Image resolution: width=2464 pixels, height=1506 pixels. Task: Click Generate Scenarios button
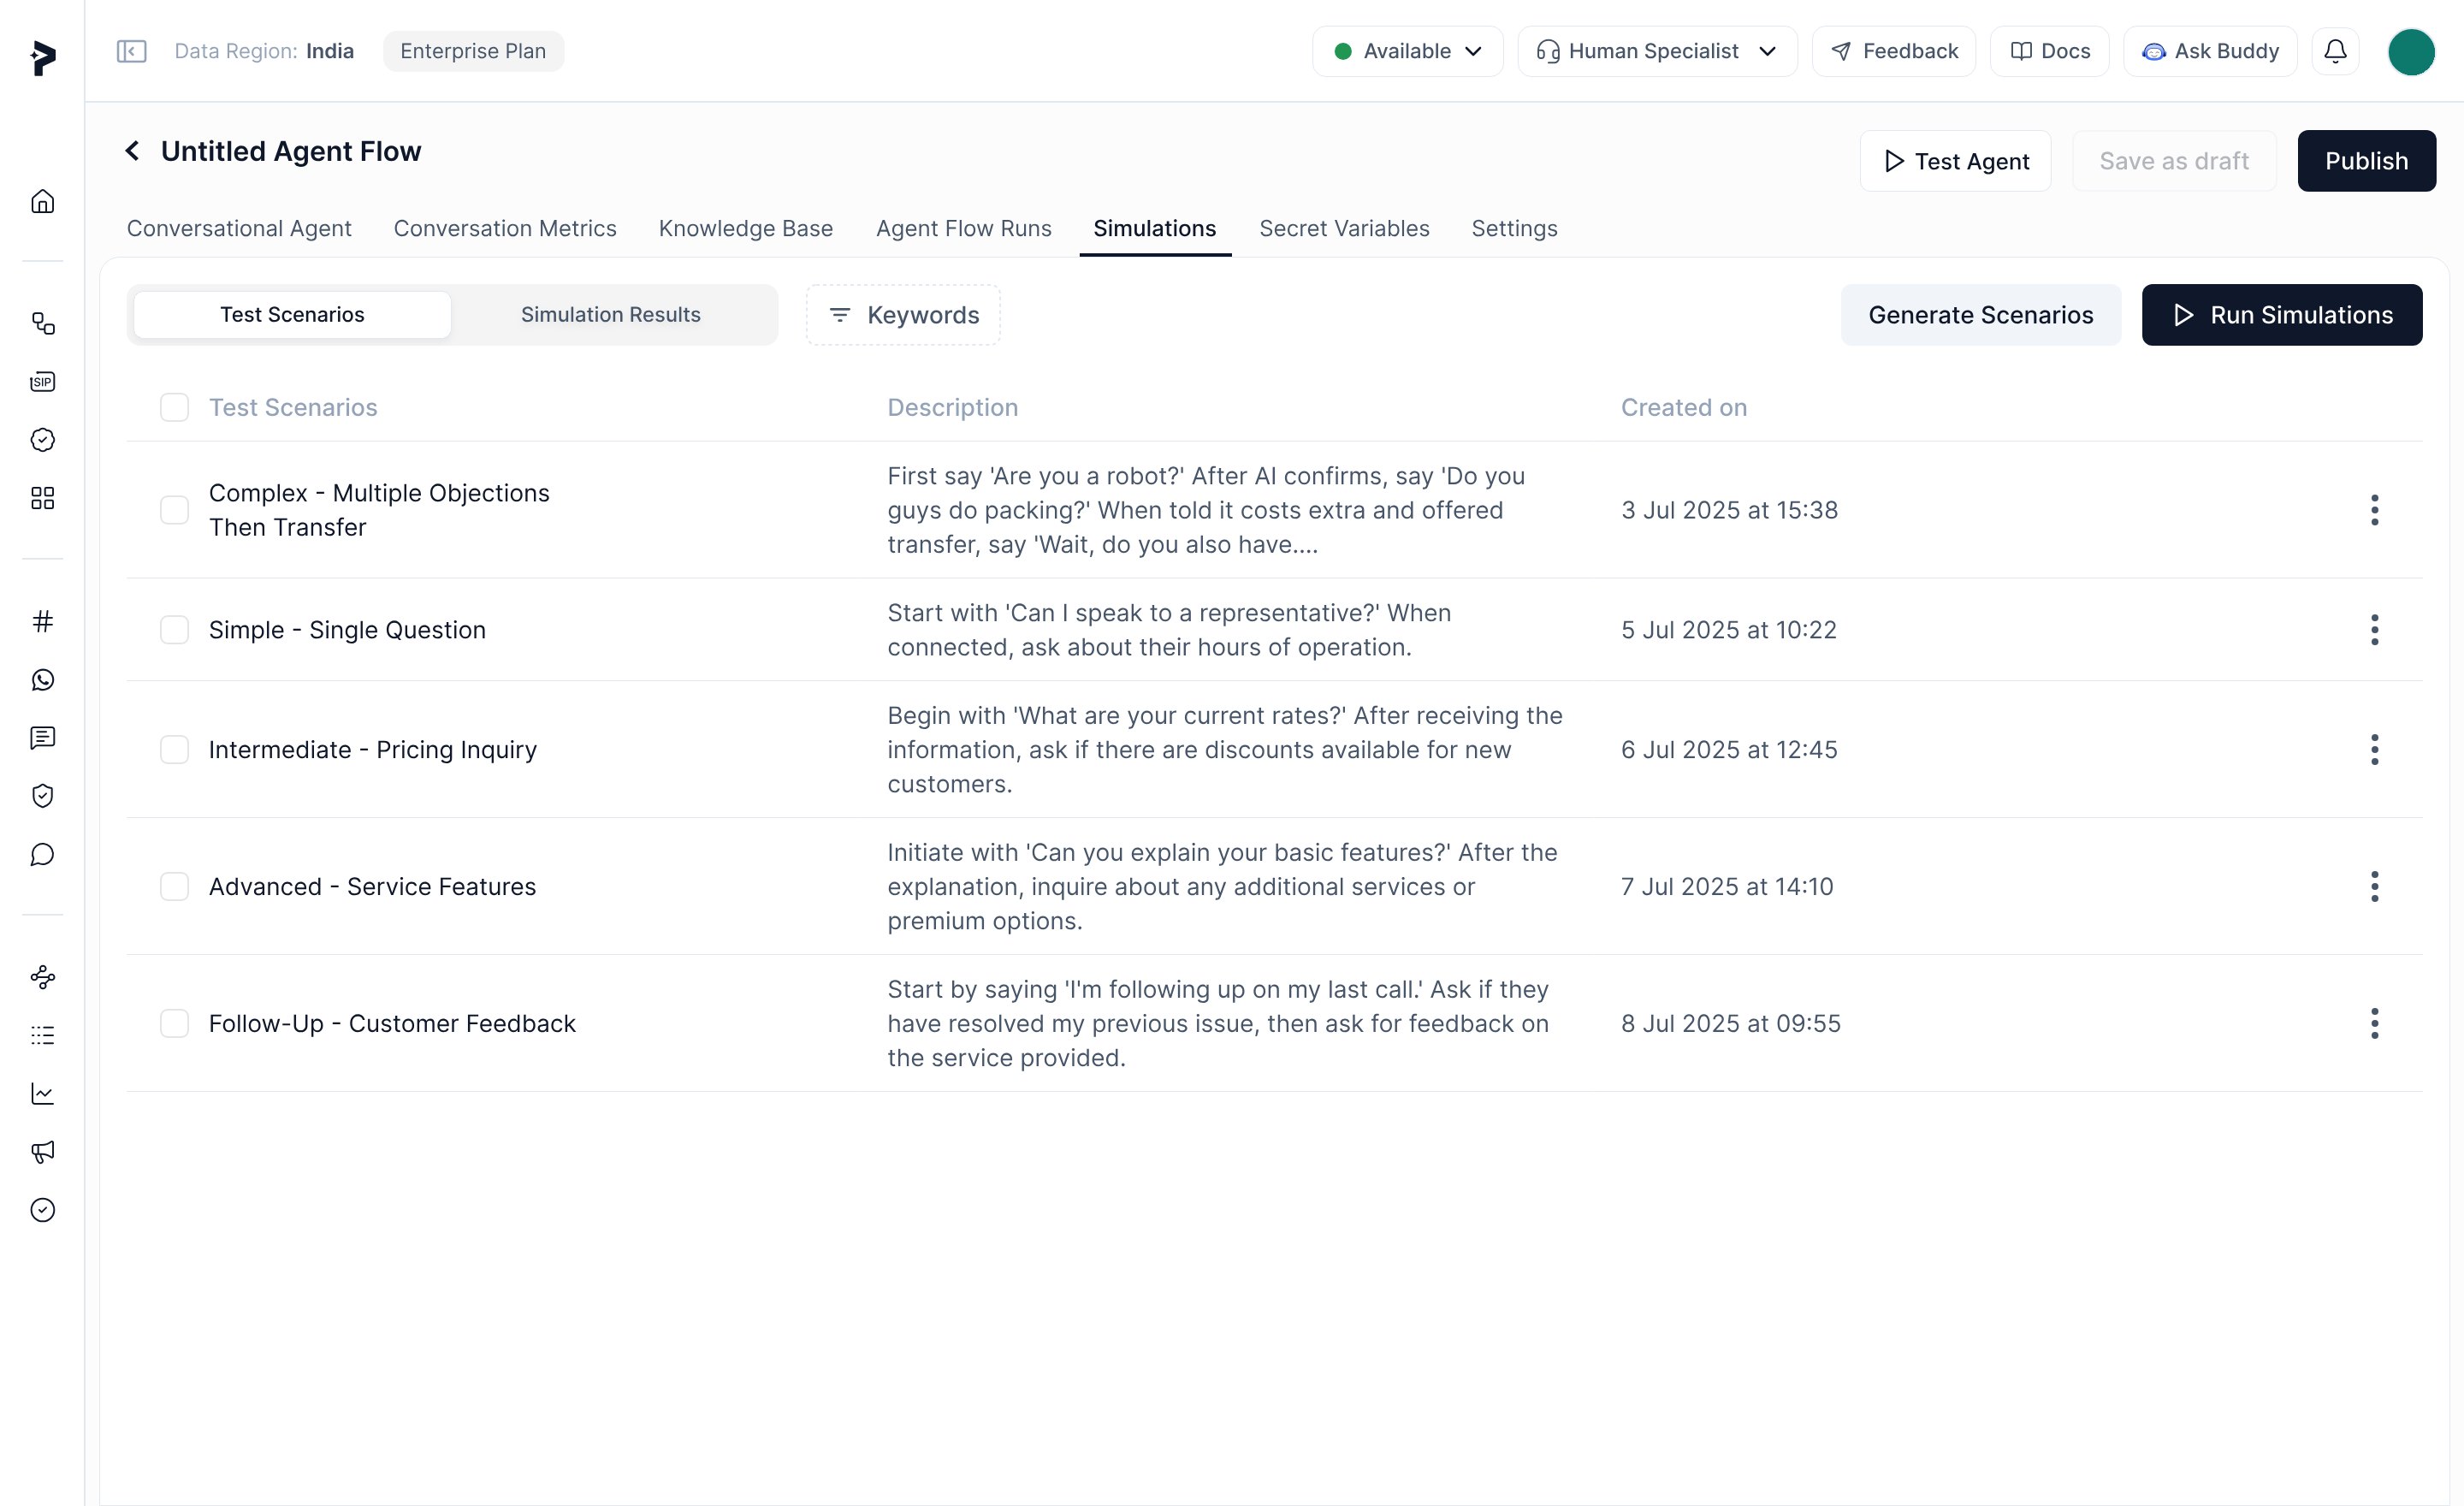(1980, 315)
